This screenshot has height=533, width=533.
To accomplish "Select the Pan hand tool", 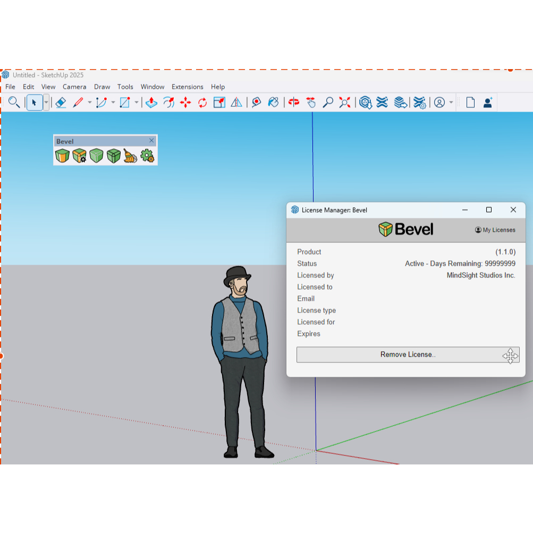I will 311,103.
